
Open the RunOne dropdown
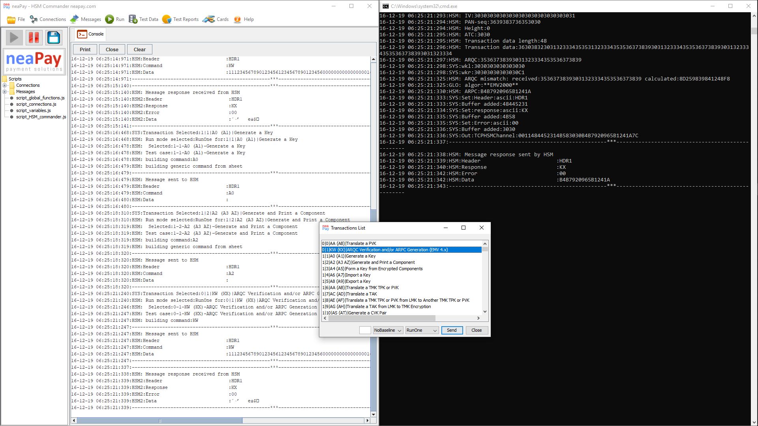point(422,330)
